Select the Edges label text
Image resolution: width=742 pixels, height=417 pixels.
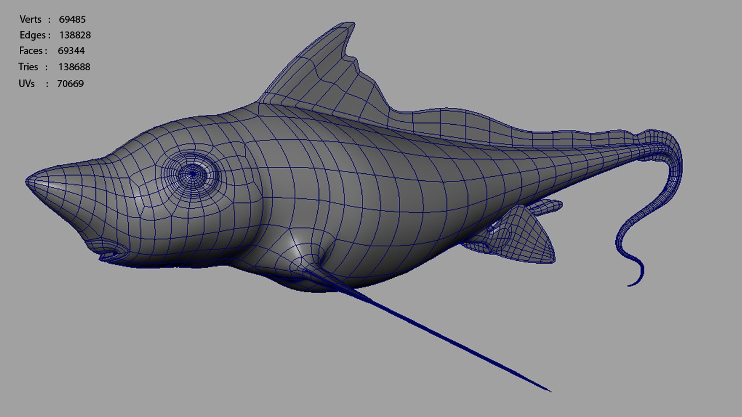pos(32,35)
